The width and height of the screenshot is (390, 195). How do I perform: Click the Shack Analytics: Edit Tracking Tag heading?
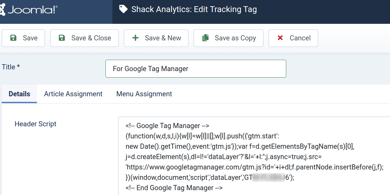tap(194, 9)
